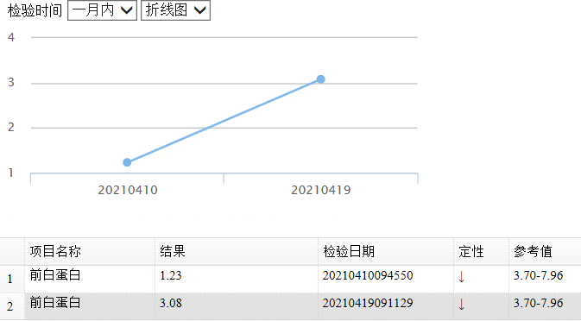
Task: Click the 20210410 data point on chart
Action: pos(127,162)
